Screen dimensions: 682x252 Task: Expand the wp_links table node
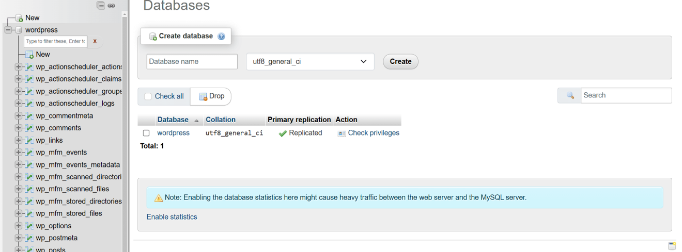pos(18,140)
